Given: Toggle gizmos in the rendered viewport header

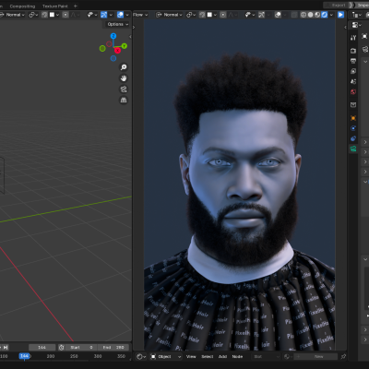Looking at the screenshot, I should click(261, 15).
